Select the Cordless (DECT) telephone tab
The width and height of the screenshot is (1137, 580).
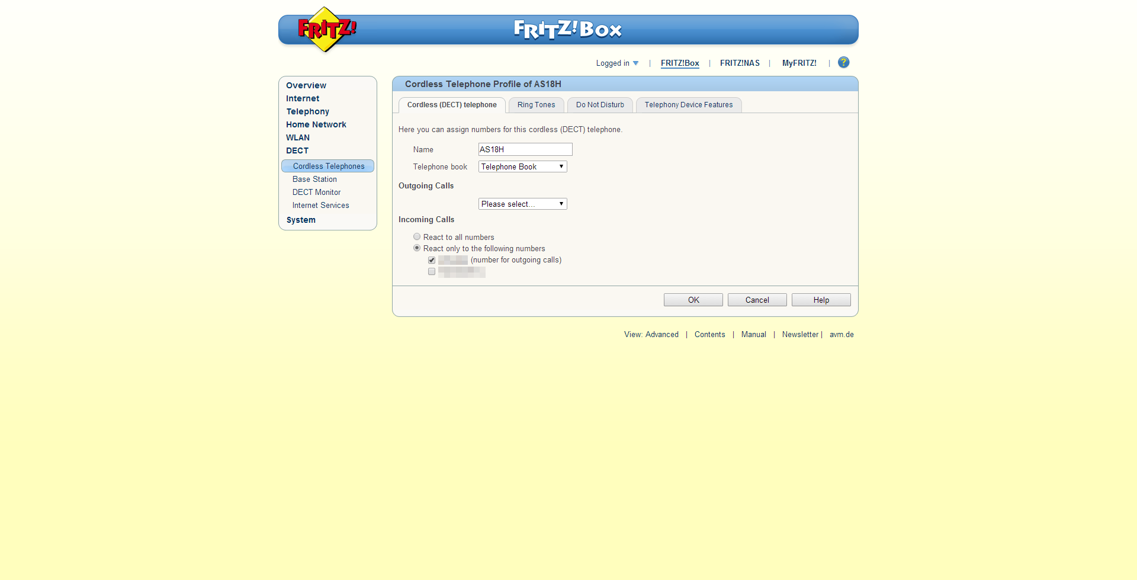(452, 105)
